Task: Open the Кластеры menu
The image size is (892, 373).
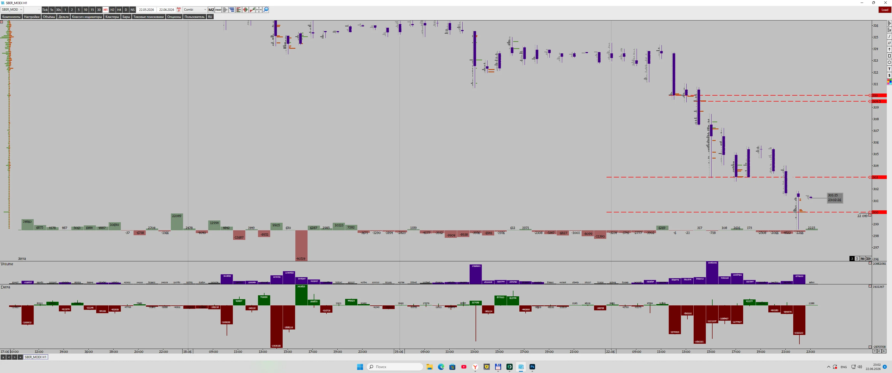Action: click(112, 17)
